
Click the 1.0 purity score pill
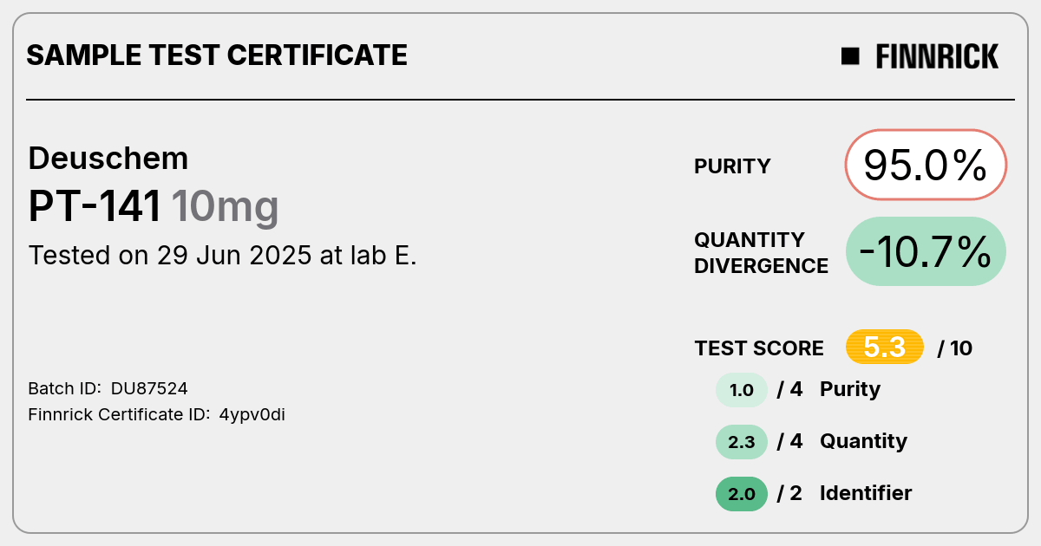[742, 390]
